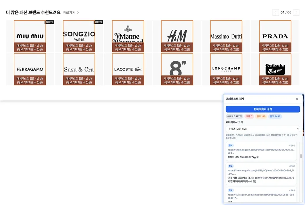Image resolution: width=305 pixels, height=205 pixels.
Task: Click the 오류 0 badge
Action: point(249,116)
